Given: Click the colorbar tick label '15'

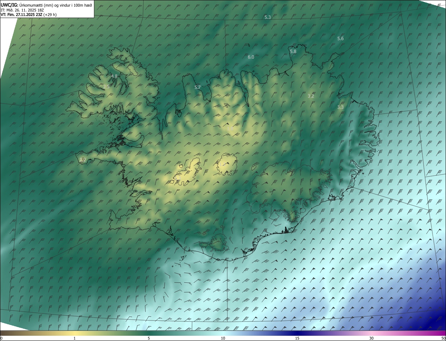Looking at the screenshot, I should pyautogui.click(x=297, y=338).
